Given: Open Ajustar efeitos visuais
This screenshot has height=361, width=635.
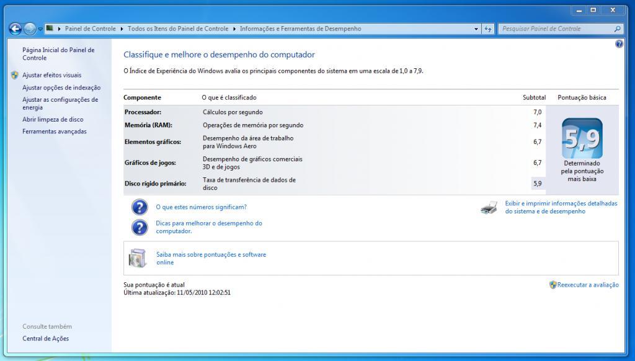Looking at the screenshot, I should tap(52, 75).
